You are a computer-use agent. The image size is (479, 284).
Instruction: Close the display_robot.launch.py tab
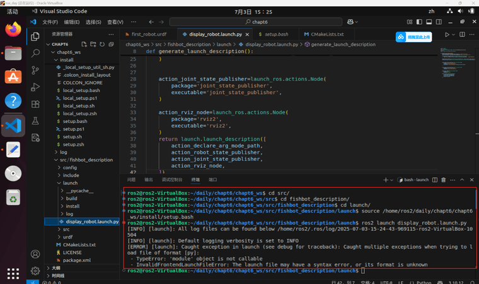tap(247, 34)
